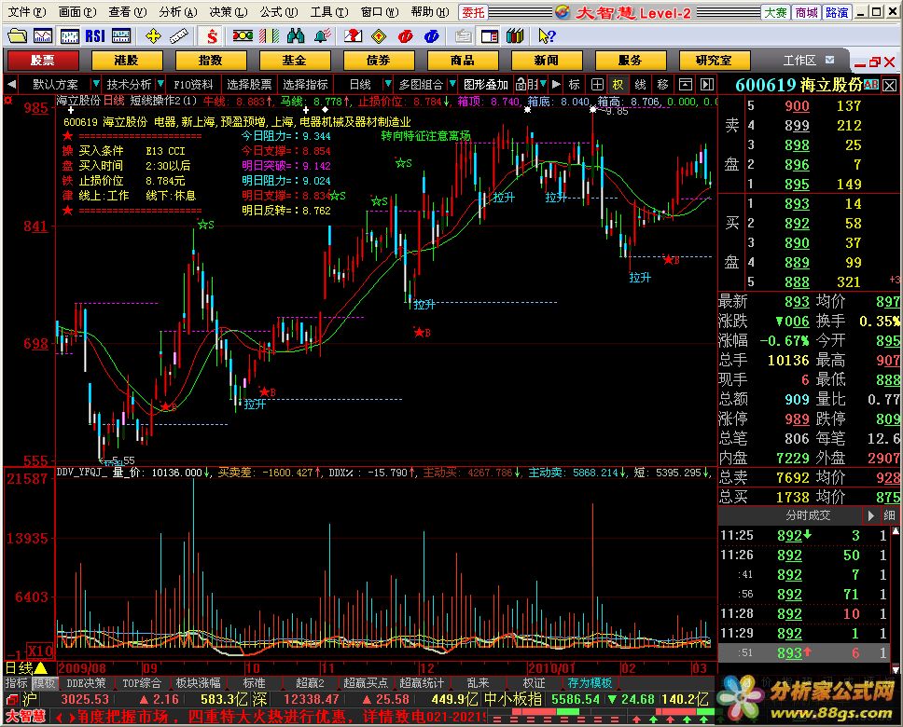Viewport: 903px width, 727px height.
Task: Click the 选择指标 button
Action: [x=305, y=85]
